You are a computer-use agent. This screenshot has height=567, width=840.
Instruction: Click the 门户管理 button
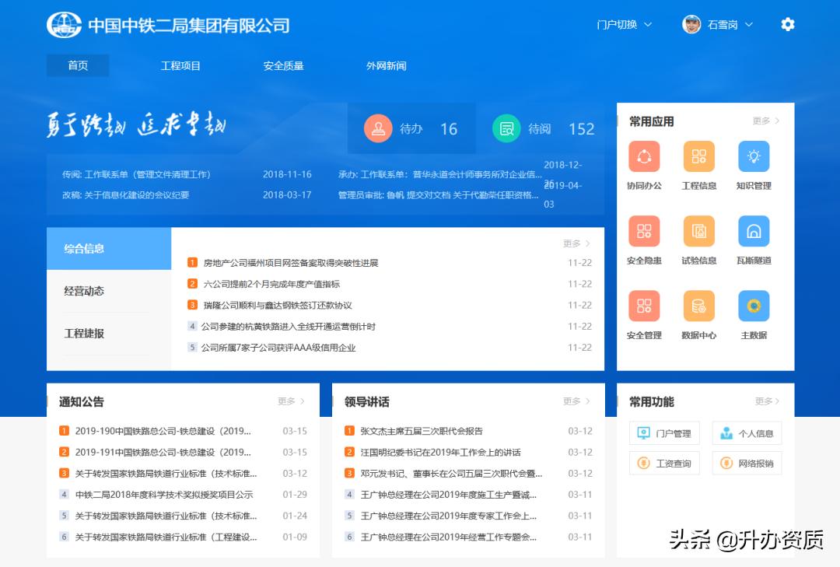tap(664, 432)
